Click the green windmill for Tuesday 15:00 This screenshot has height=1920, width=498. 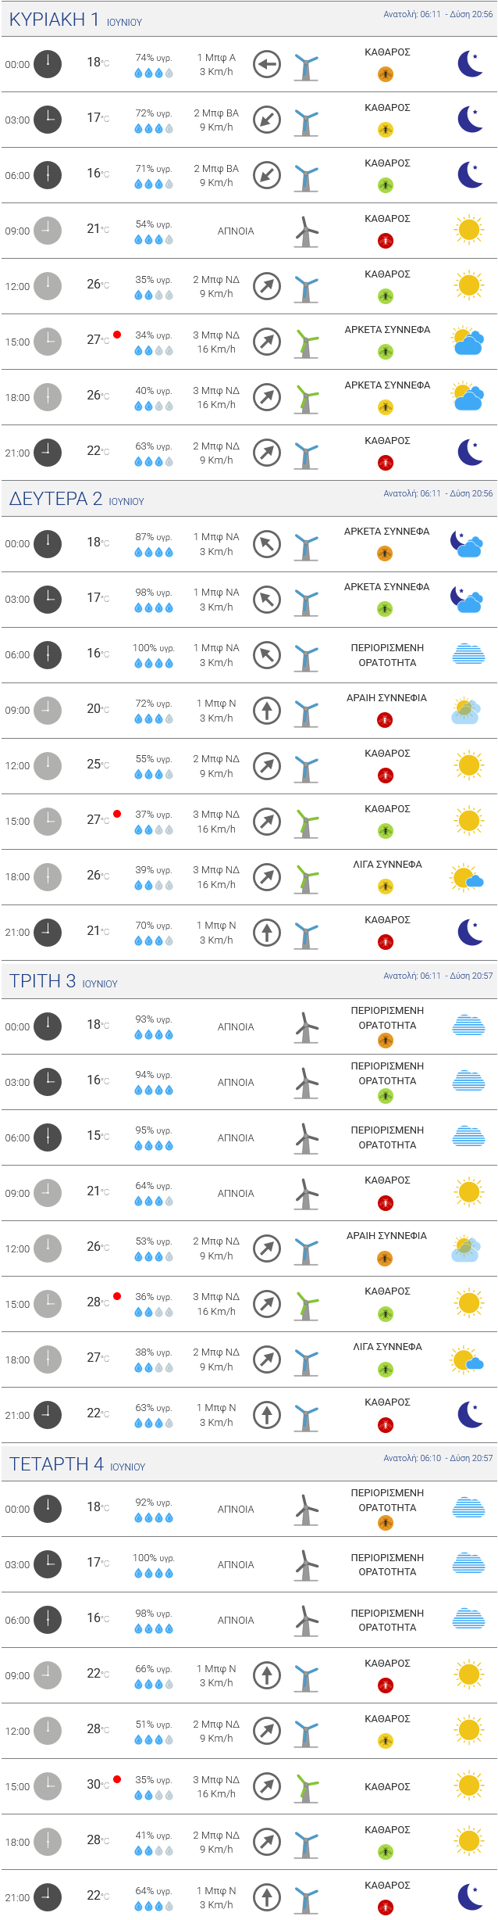click(x=307, y=1305)
